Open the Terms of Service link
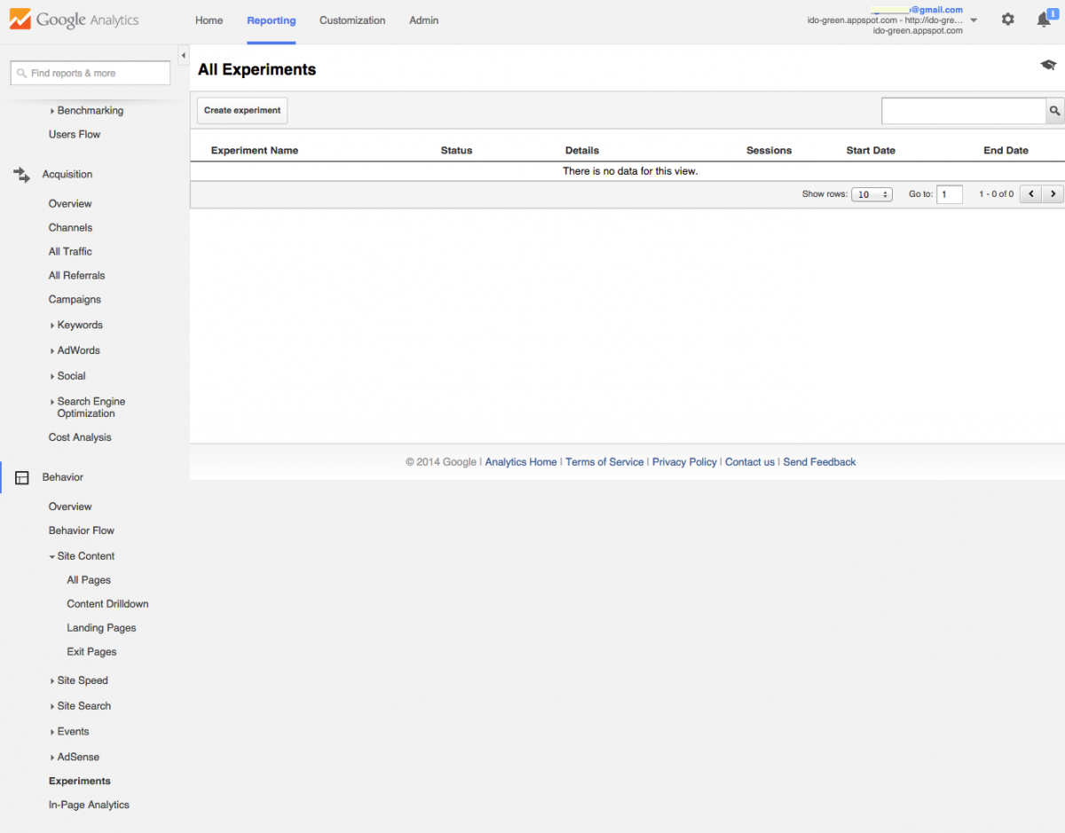 pos(604,462)
